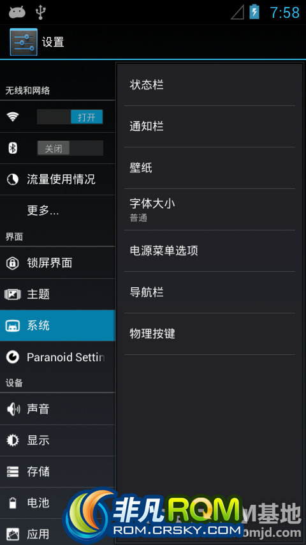Tap the Bluetooth icon
The height and width of the screenshot is (545, 306).
[13, 149]
